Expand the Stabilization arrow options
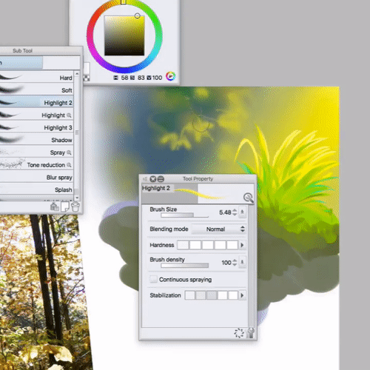The width and height of the screenshot is (370, 370). point(242,295)
